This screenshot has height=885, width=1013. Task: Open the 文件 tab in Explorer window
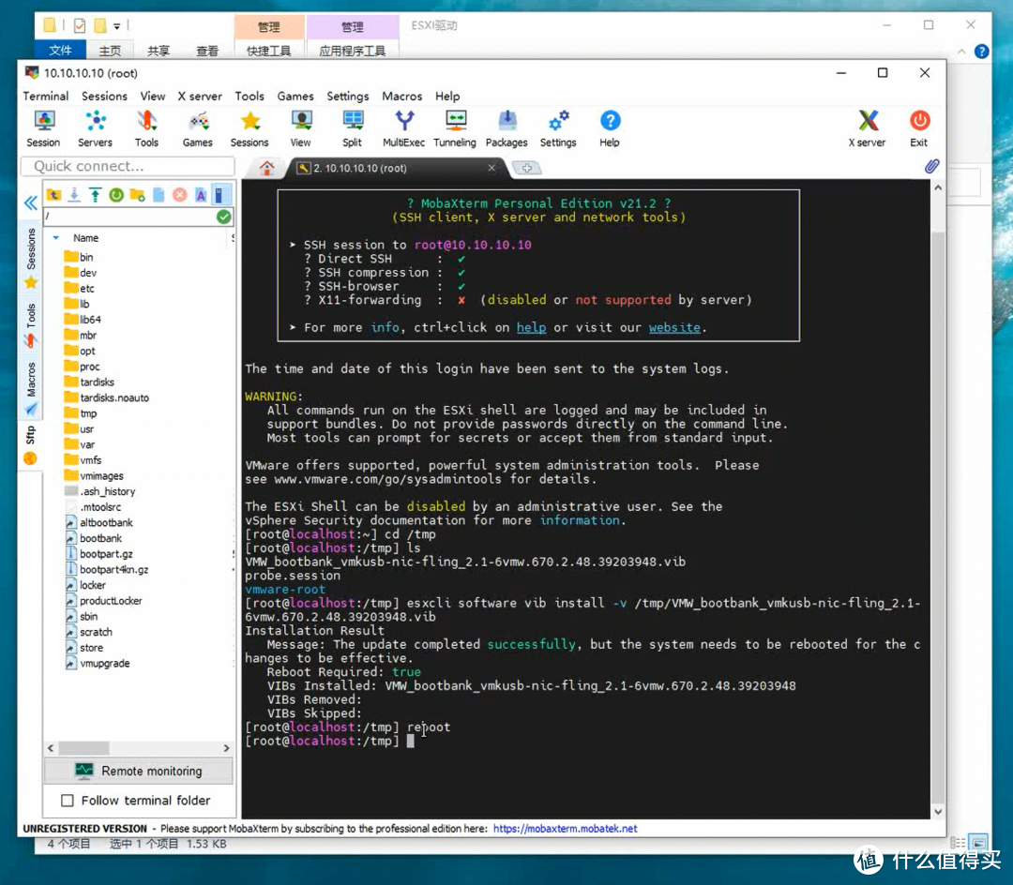pyautogui.click(x=60, y=51)
